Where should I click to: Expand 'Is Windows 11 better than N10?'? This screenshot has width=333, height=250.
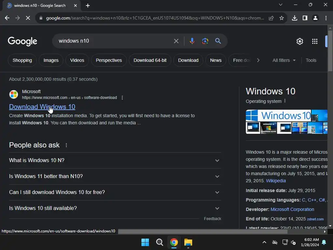tap(115, 176)
